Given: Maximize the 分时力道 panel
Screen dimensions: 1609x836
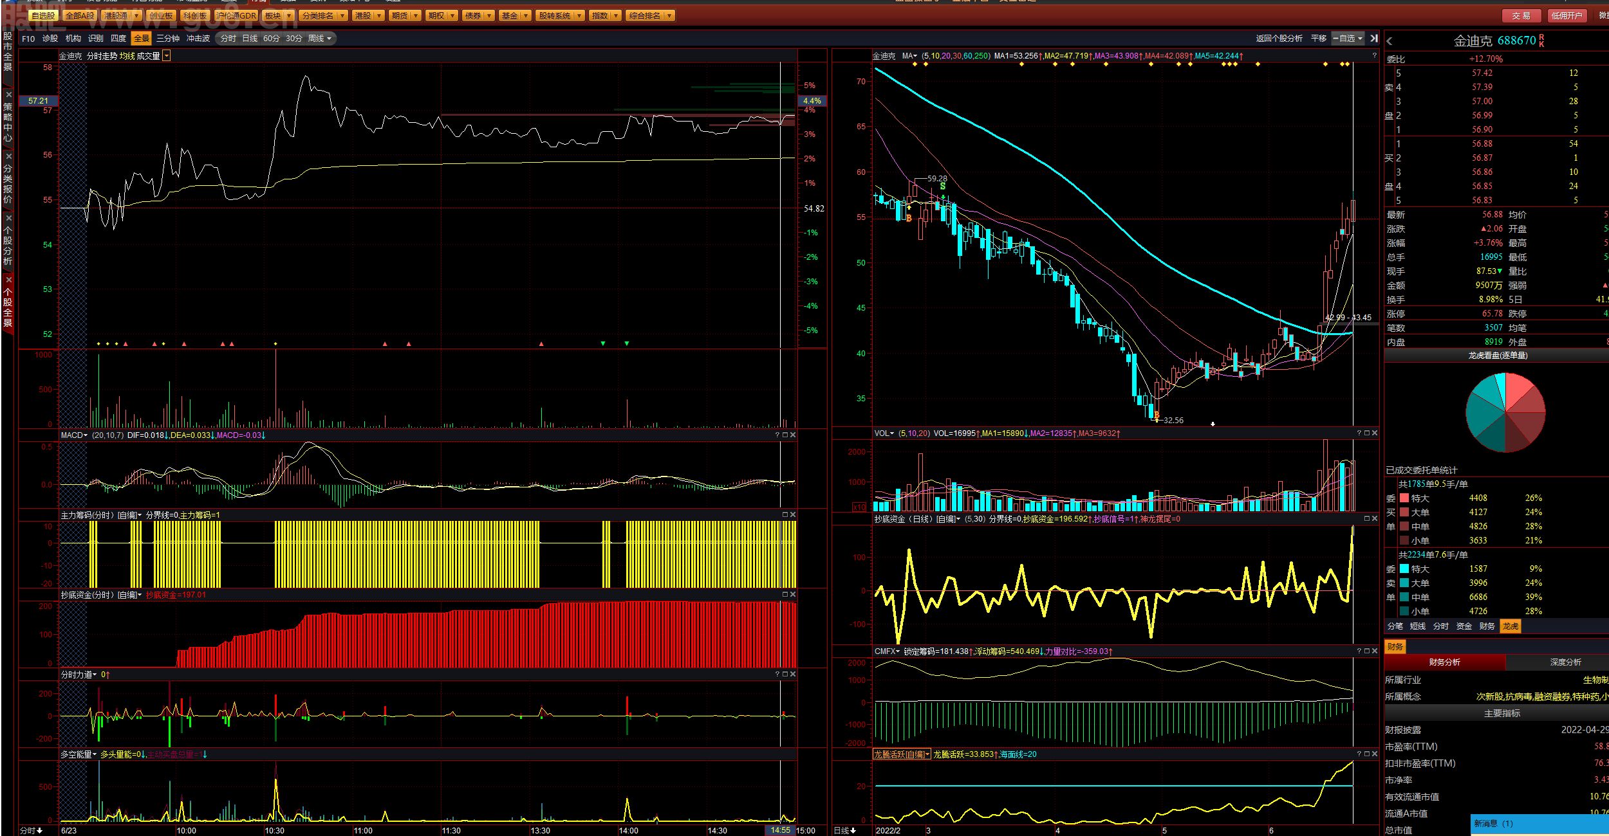Looking at the screenshot, I should point(785,675).
